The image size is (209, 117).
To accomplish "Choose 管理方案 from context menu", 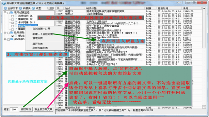I will coord(38,38).
